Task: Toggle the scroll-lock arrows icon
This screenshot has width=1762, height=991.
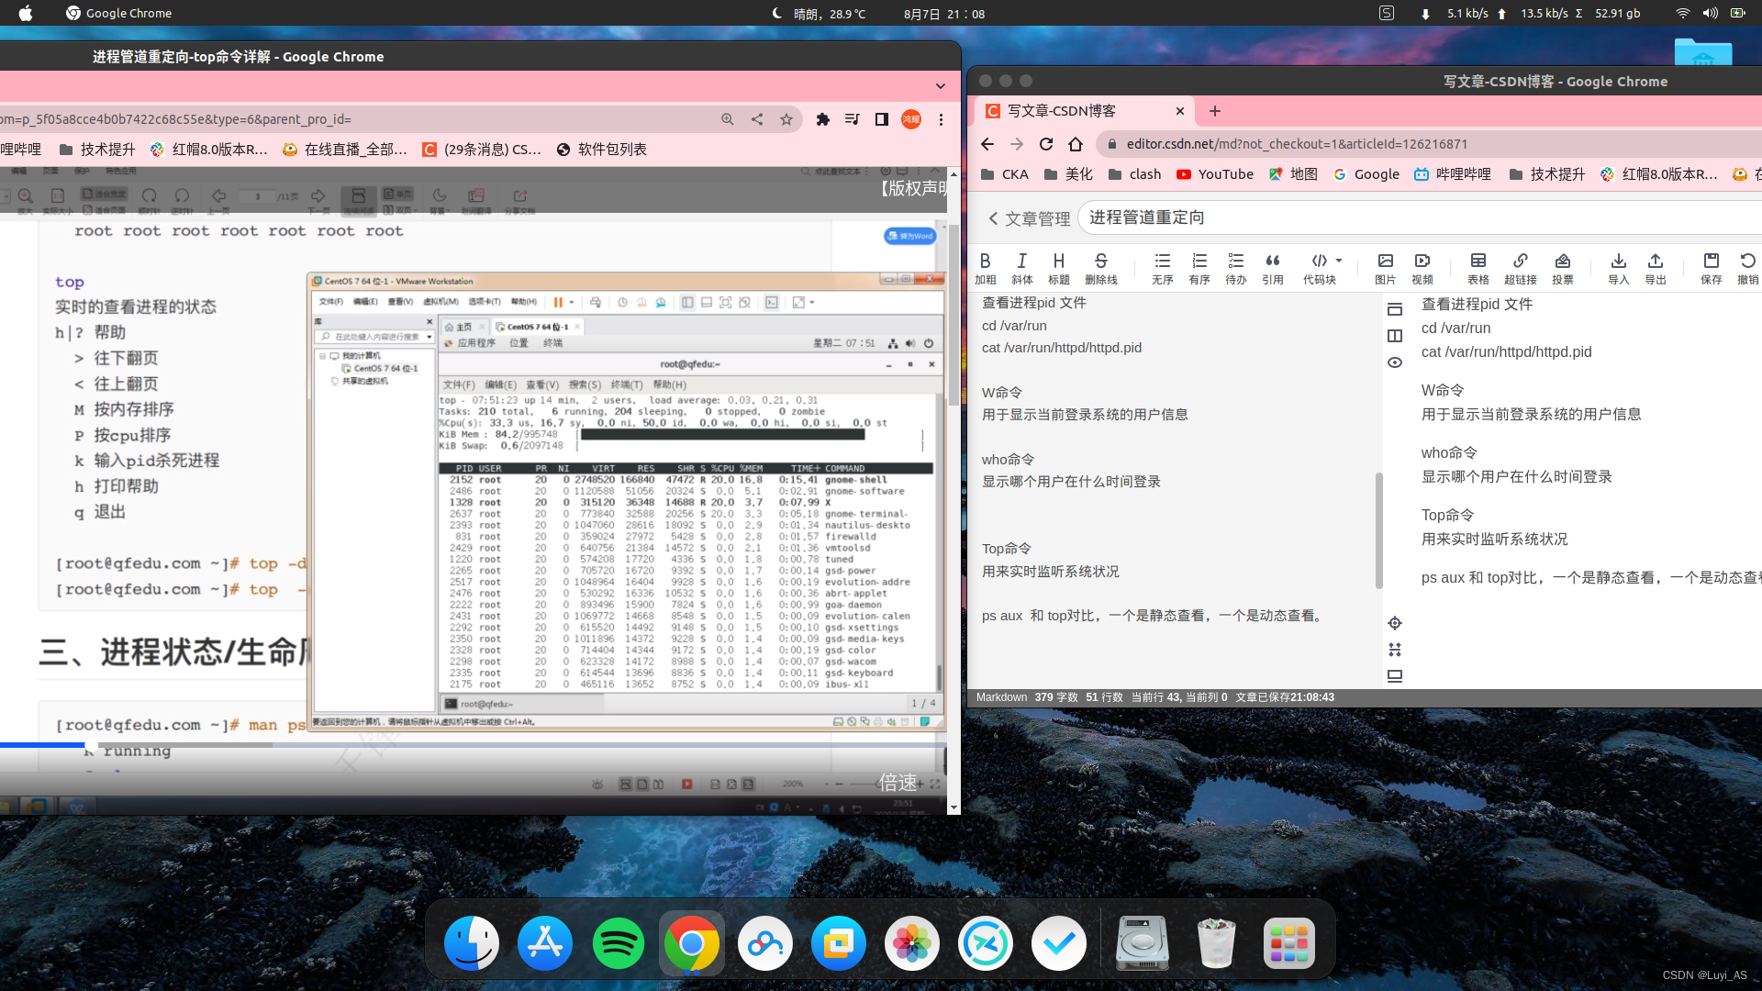Action: click(1395, 650)
